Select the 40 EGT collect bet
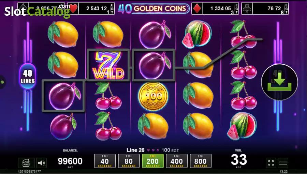This screenshot has width=307, height=174. point(105,161)
